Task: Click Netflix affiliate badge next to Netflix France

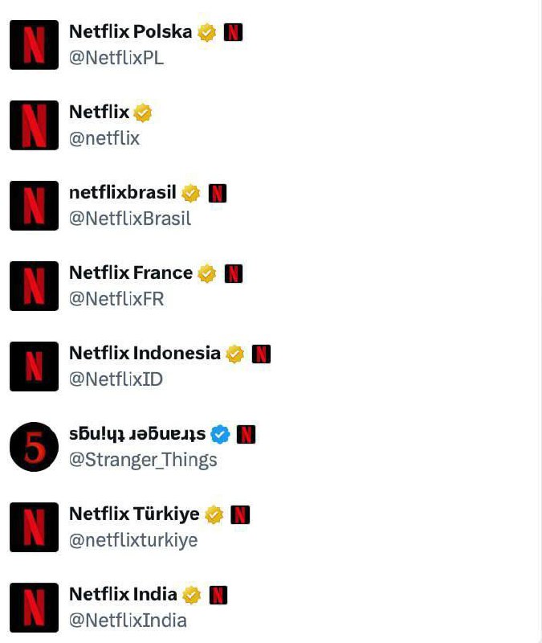Action: (234, 273)
